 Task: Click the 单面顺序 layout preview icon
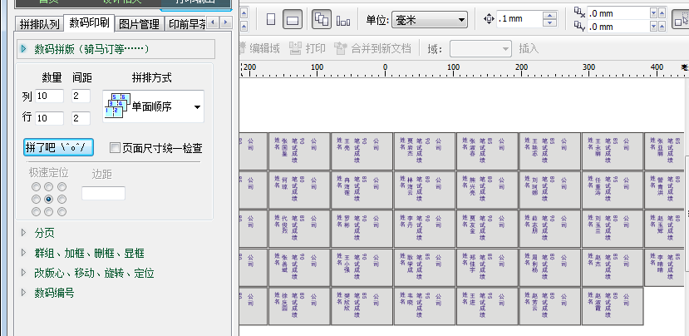(117, 106)
